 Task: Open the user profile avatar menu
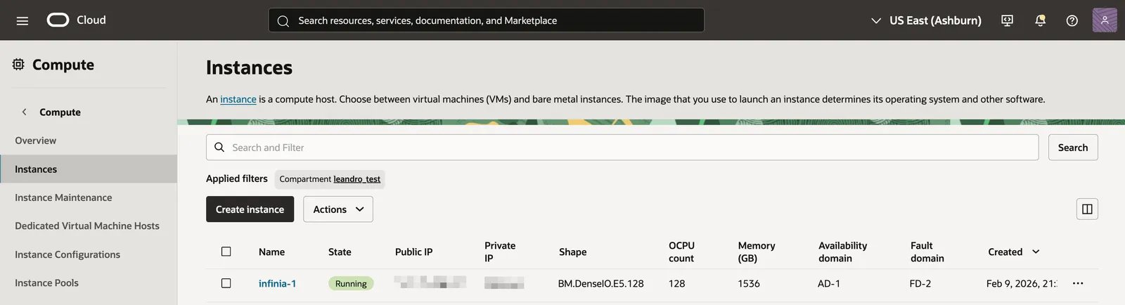1105,20
